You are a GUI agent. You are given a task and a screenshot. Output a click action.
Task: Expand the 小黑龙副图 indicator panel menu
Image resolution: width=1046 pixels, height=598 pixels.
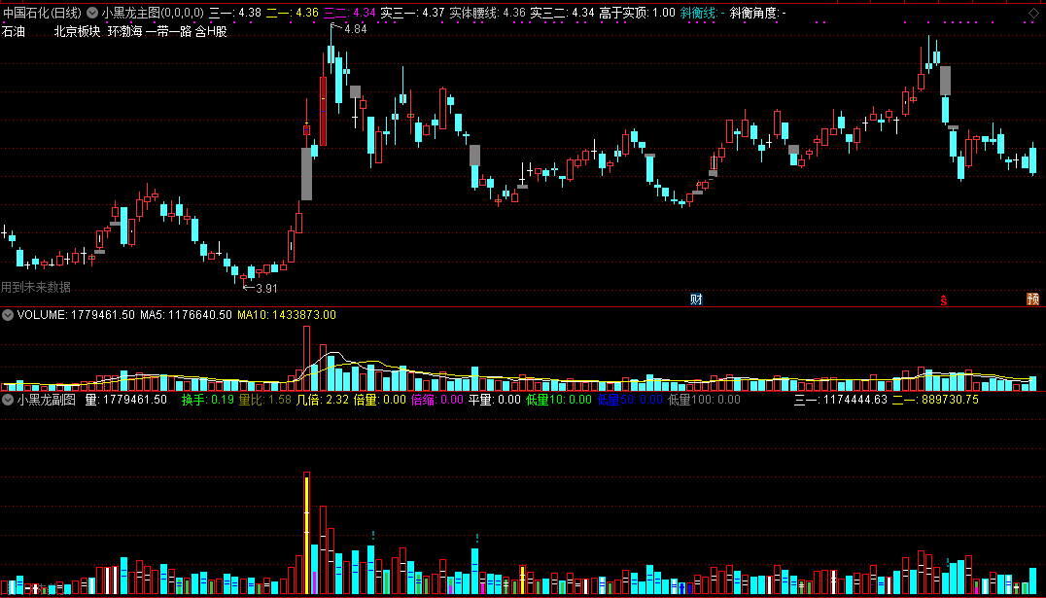[8, 400]
